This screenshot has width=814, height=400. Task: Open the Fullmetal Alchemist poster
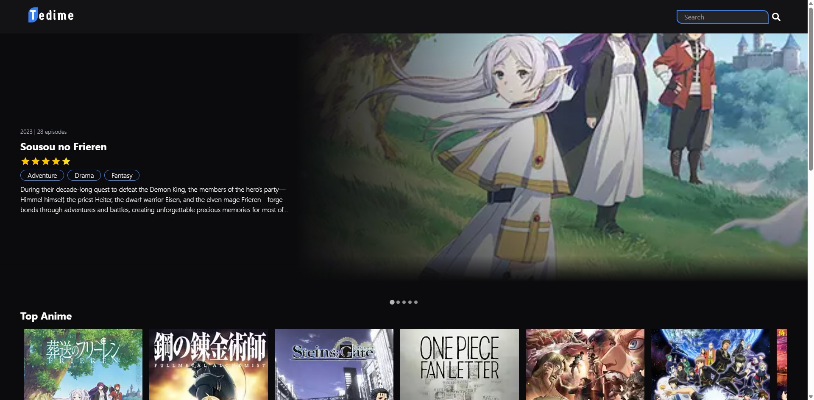209,364
